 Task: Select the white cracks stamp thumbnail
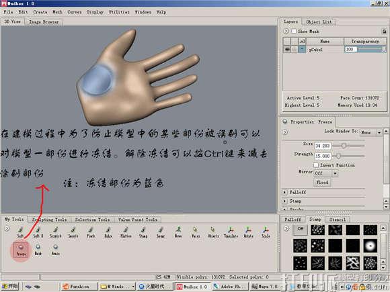[352, 263]
